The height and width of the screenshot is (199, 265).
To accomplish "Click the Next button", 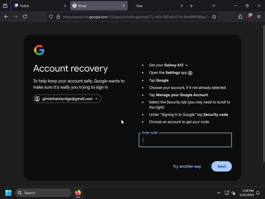I will 222,166.
